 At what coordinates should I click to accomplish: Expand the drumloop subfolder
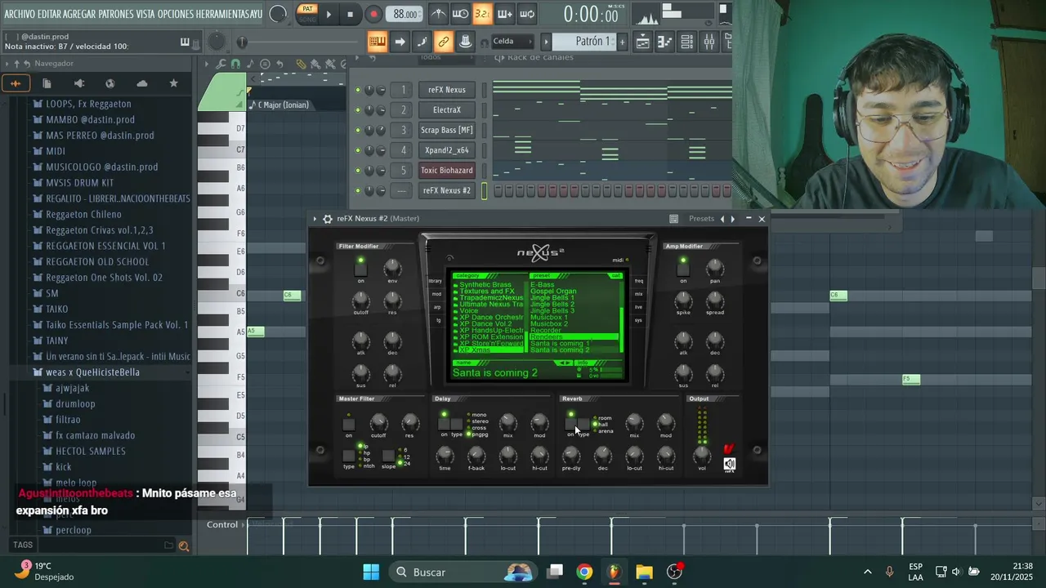75,404
